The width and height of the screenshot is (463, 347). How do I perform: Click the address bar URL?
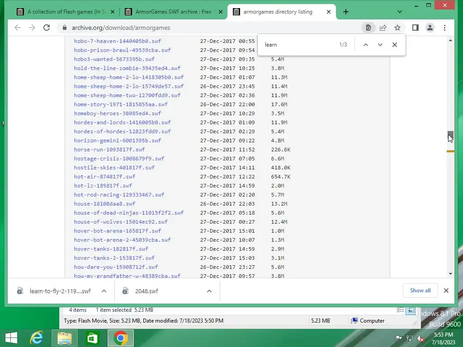(121, 28)
